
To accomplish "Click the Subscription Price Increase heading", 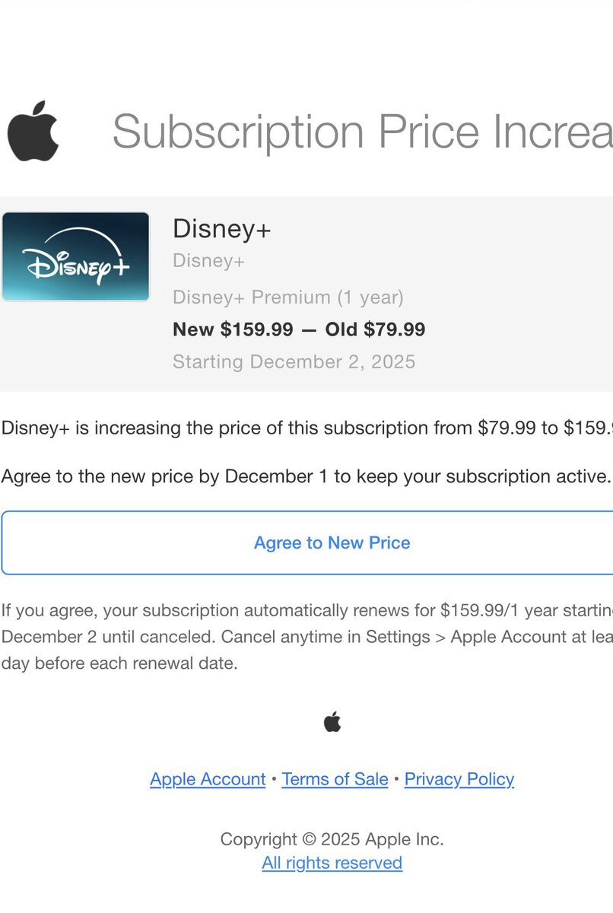I will point(362,131).
